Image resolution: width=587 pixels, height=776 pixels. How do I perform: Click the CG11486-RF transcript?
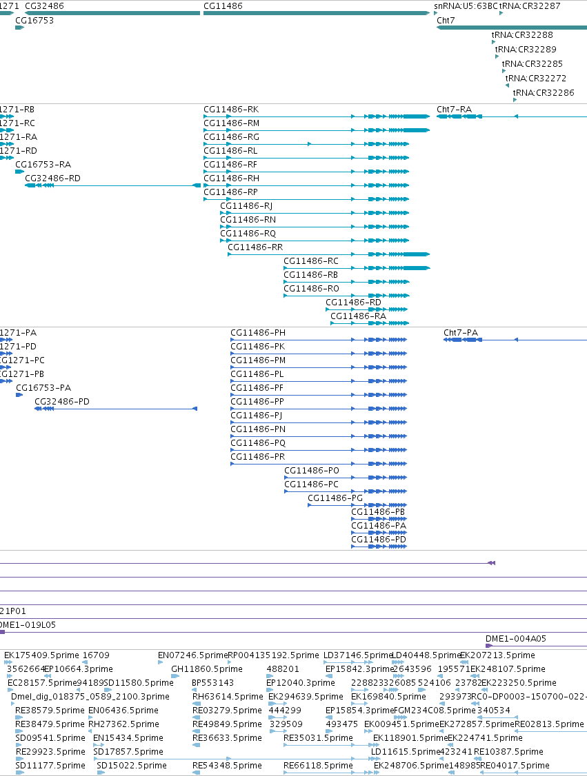[x=306, y=172]
